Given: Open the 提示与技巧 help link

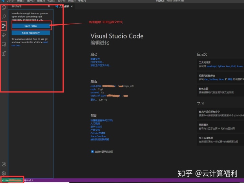Looking at the screenshot, I should [96, 127].
